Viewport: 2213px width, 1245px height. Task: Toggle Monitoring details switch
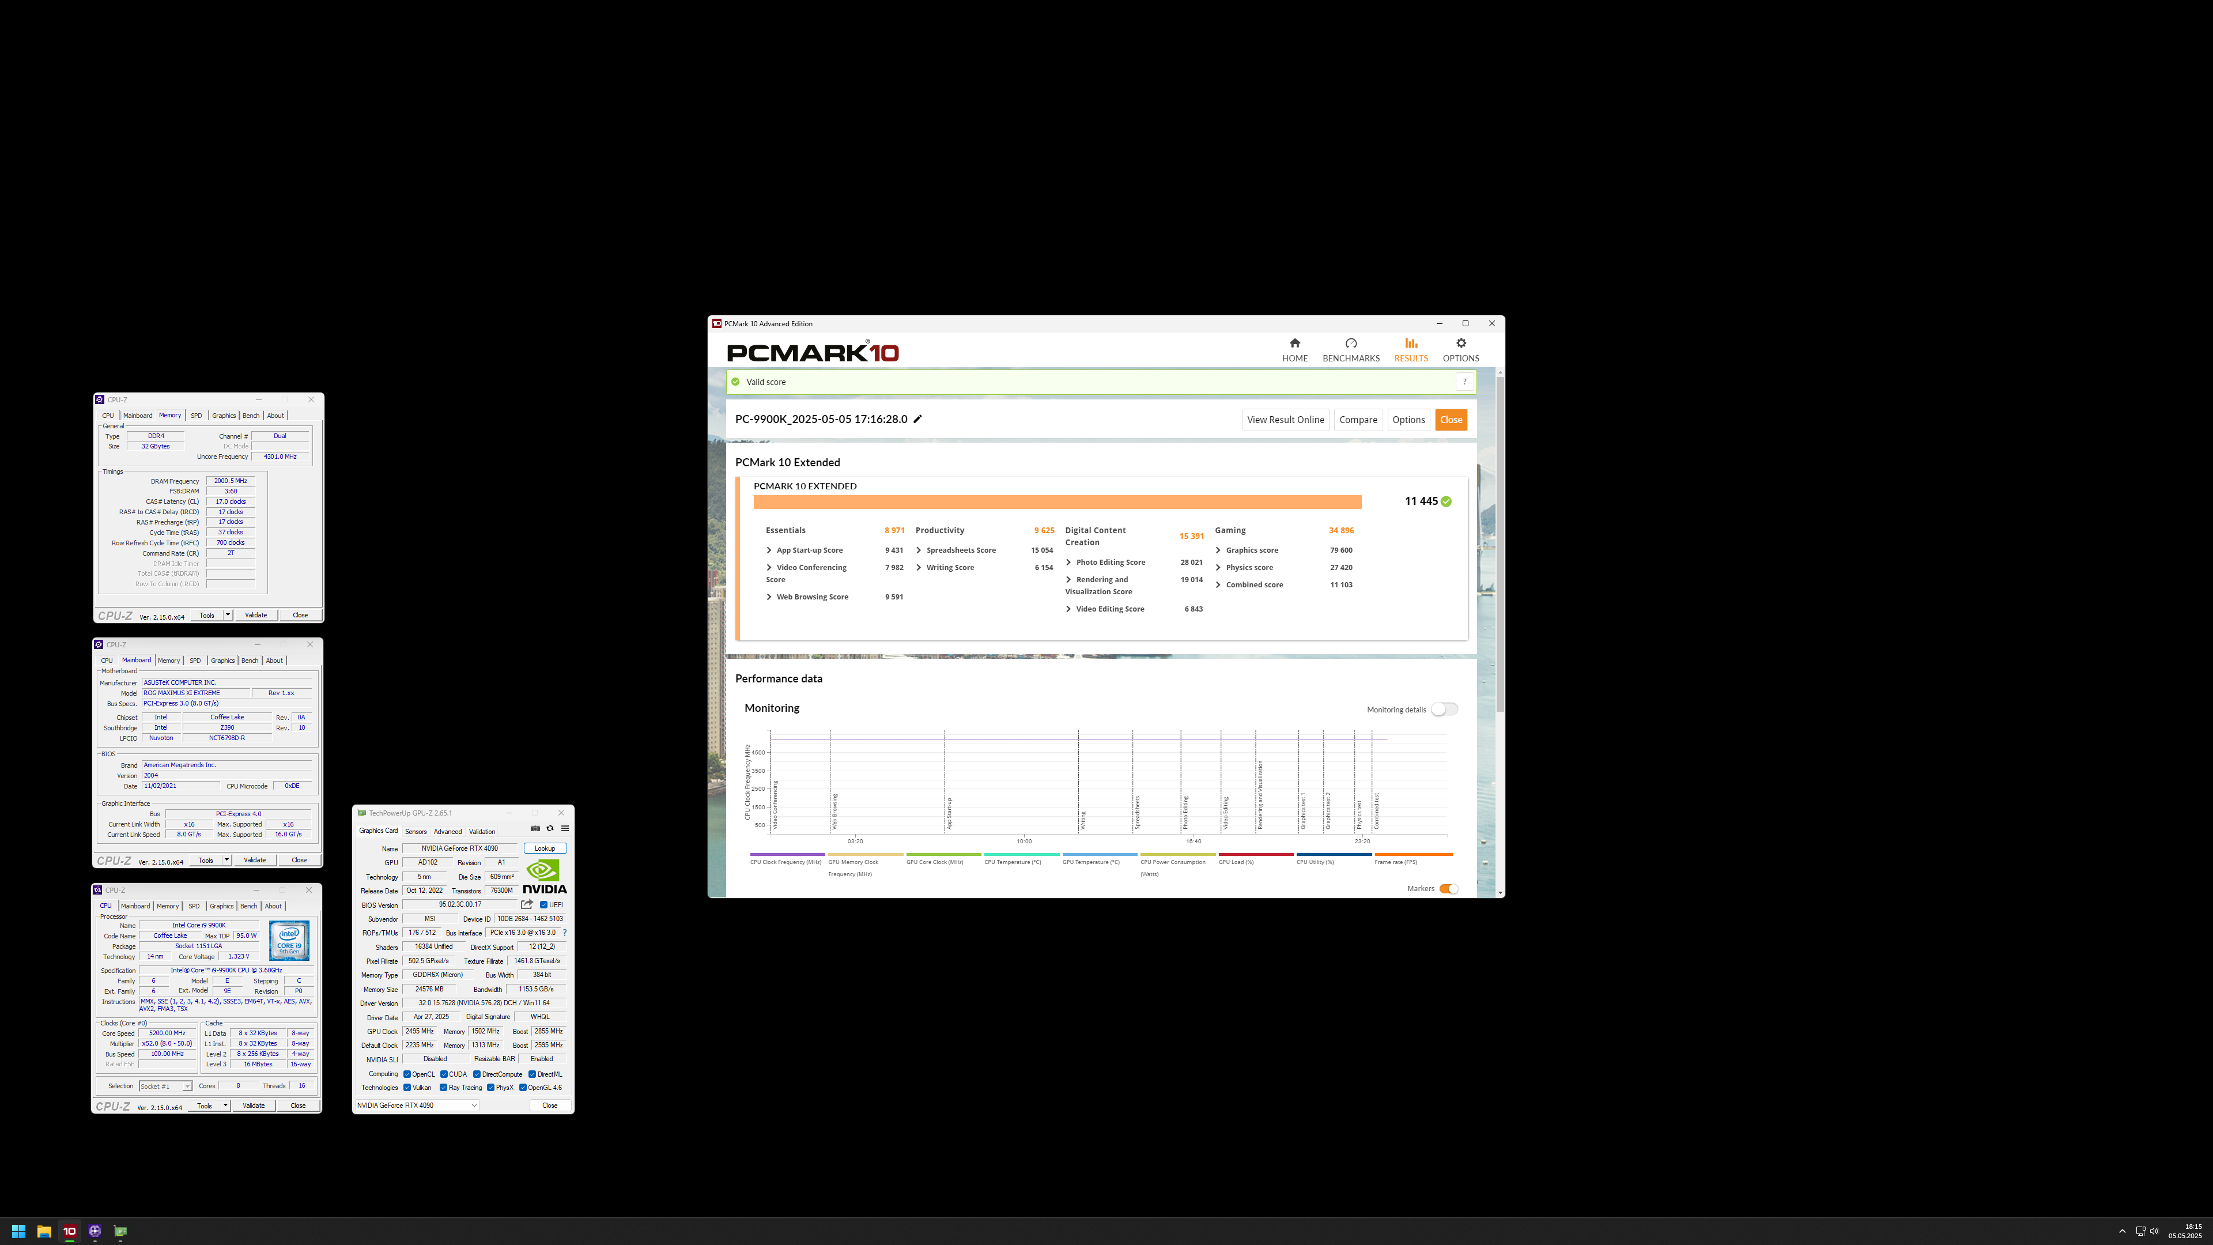(1444, 709)
